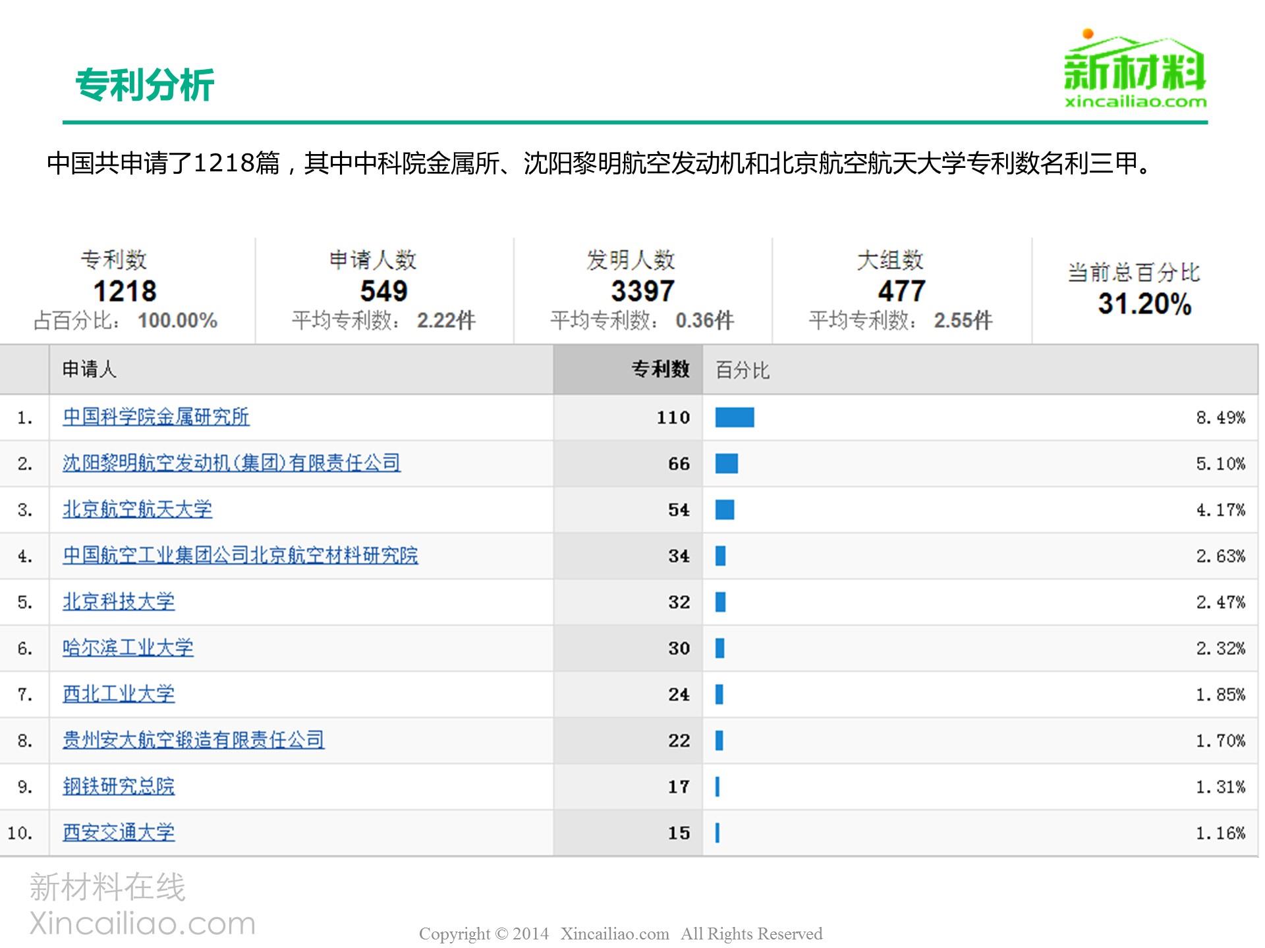
Task: Open 哈尔滨工业大学 applicant link
Action: pyautogui.click(x=128, y=648)
